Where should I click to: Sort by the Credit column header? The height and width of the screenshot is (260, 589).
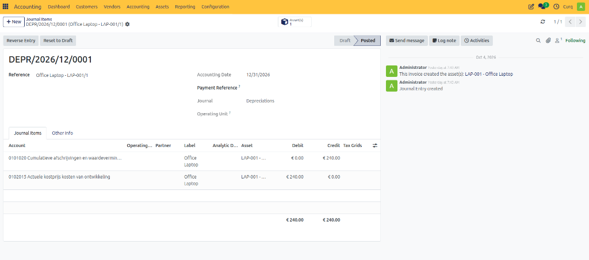tap(334, 145)
